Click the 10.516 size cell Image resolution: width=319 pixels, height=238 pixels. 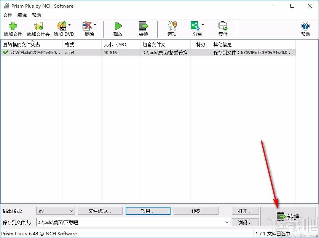(x=110, y=53)
